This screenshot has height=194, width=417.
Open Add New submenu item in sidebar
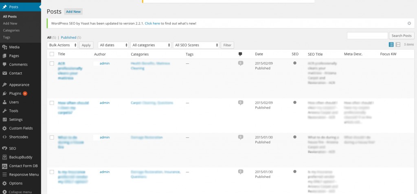point(10,24)
